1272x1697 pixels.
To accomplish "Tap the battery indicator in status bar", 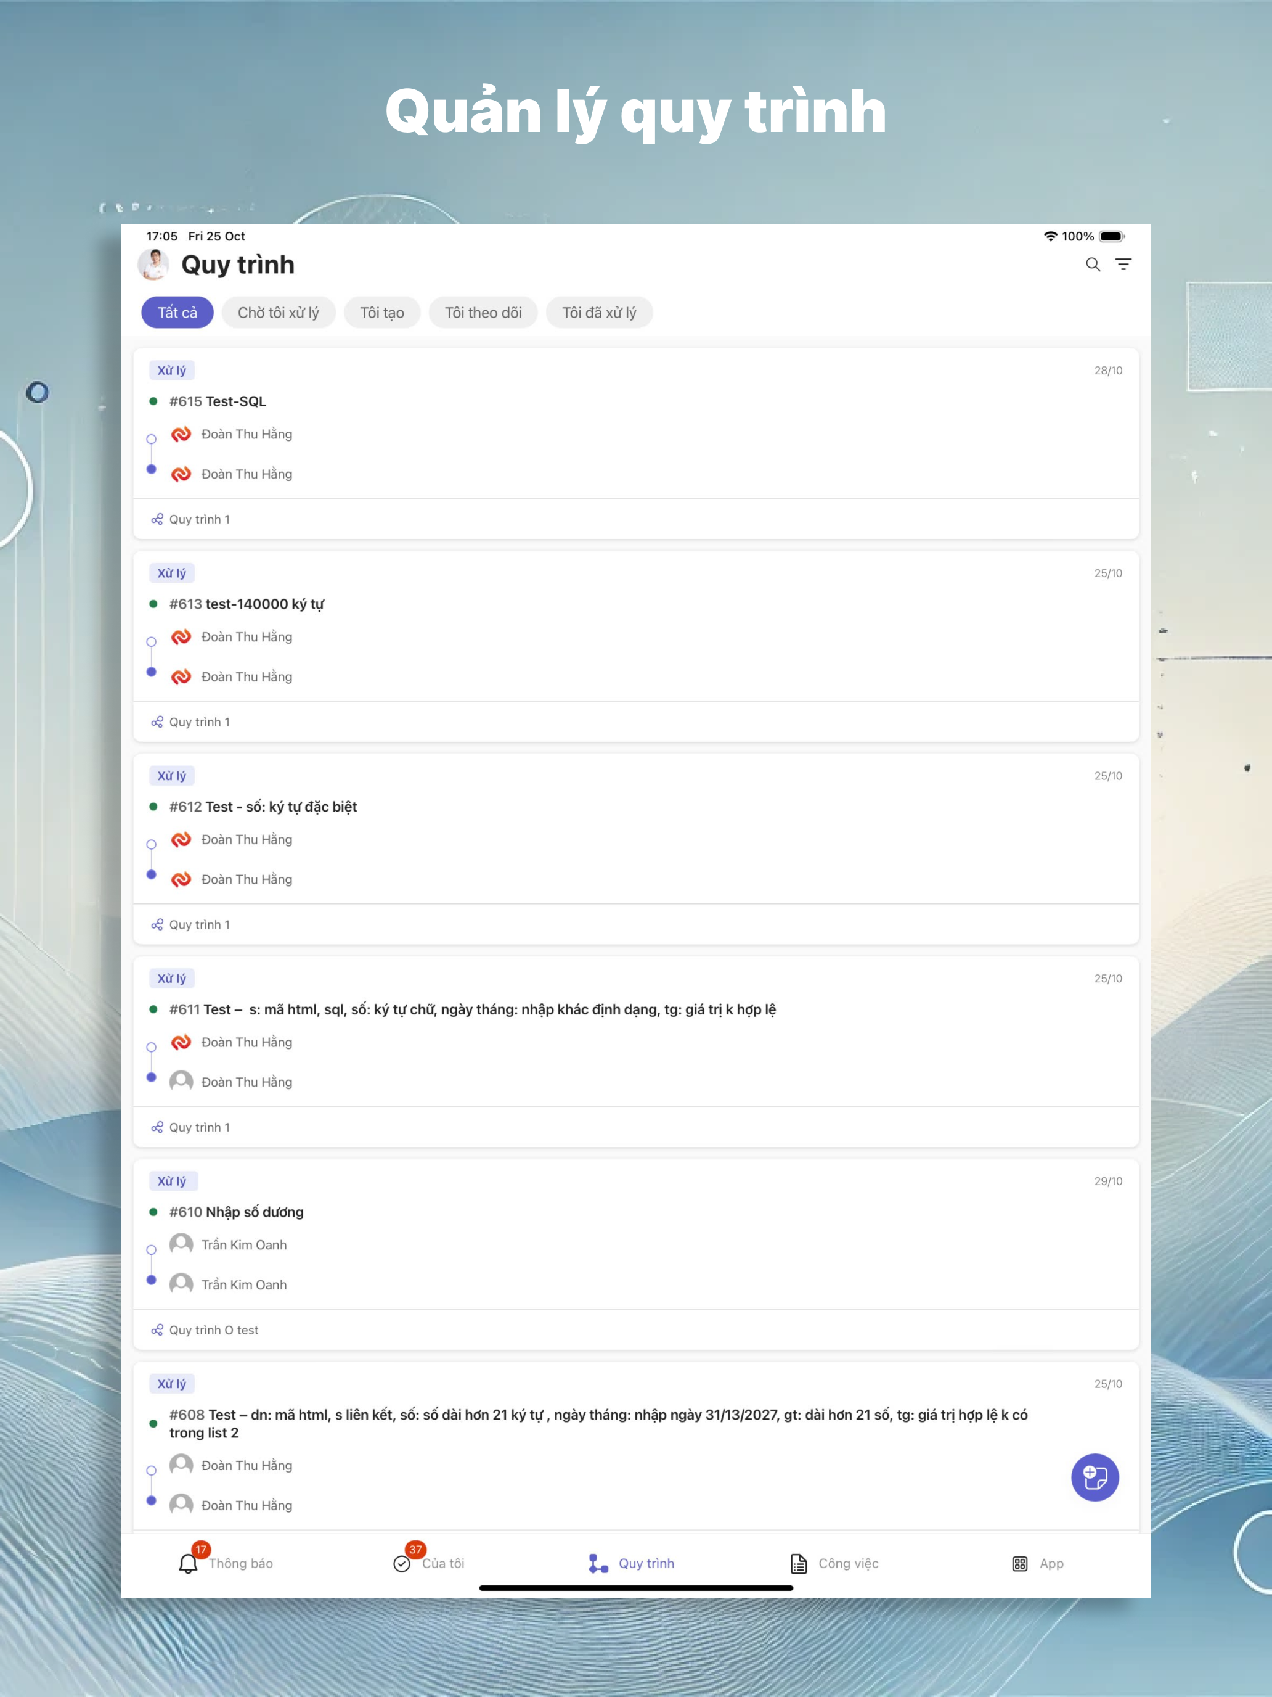I will [1112, 236].
